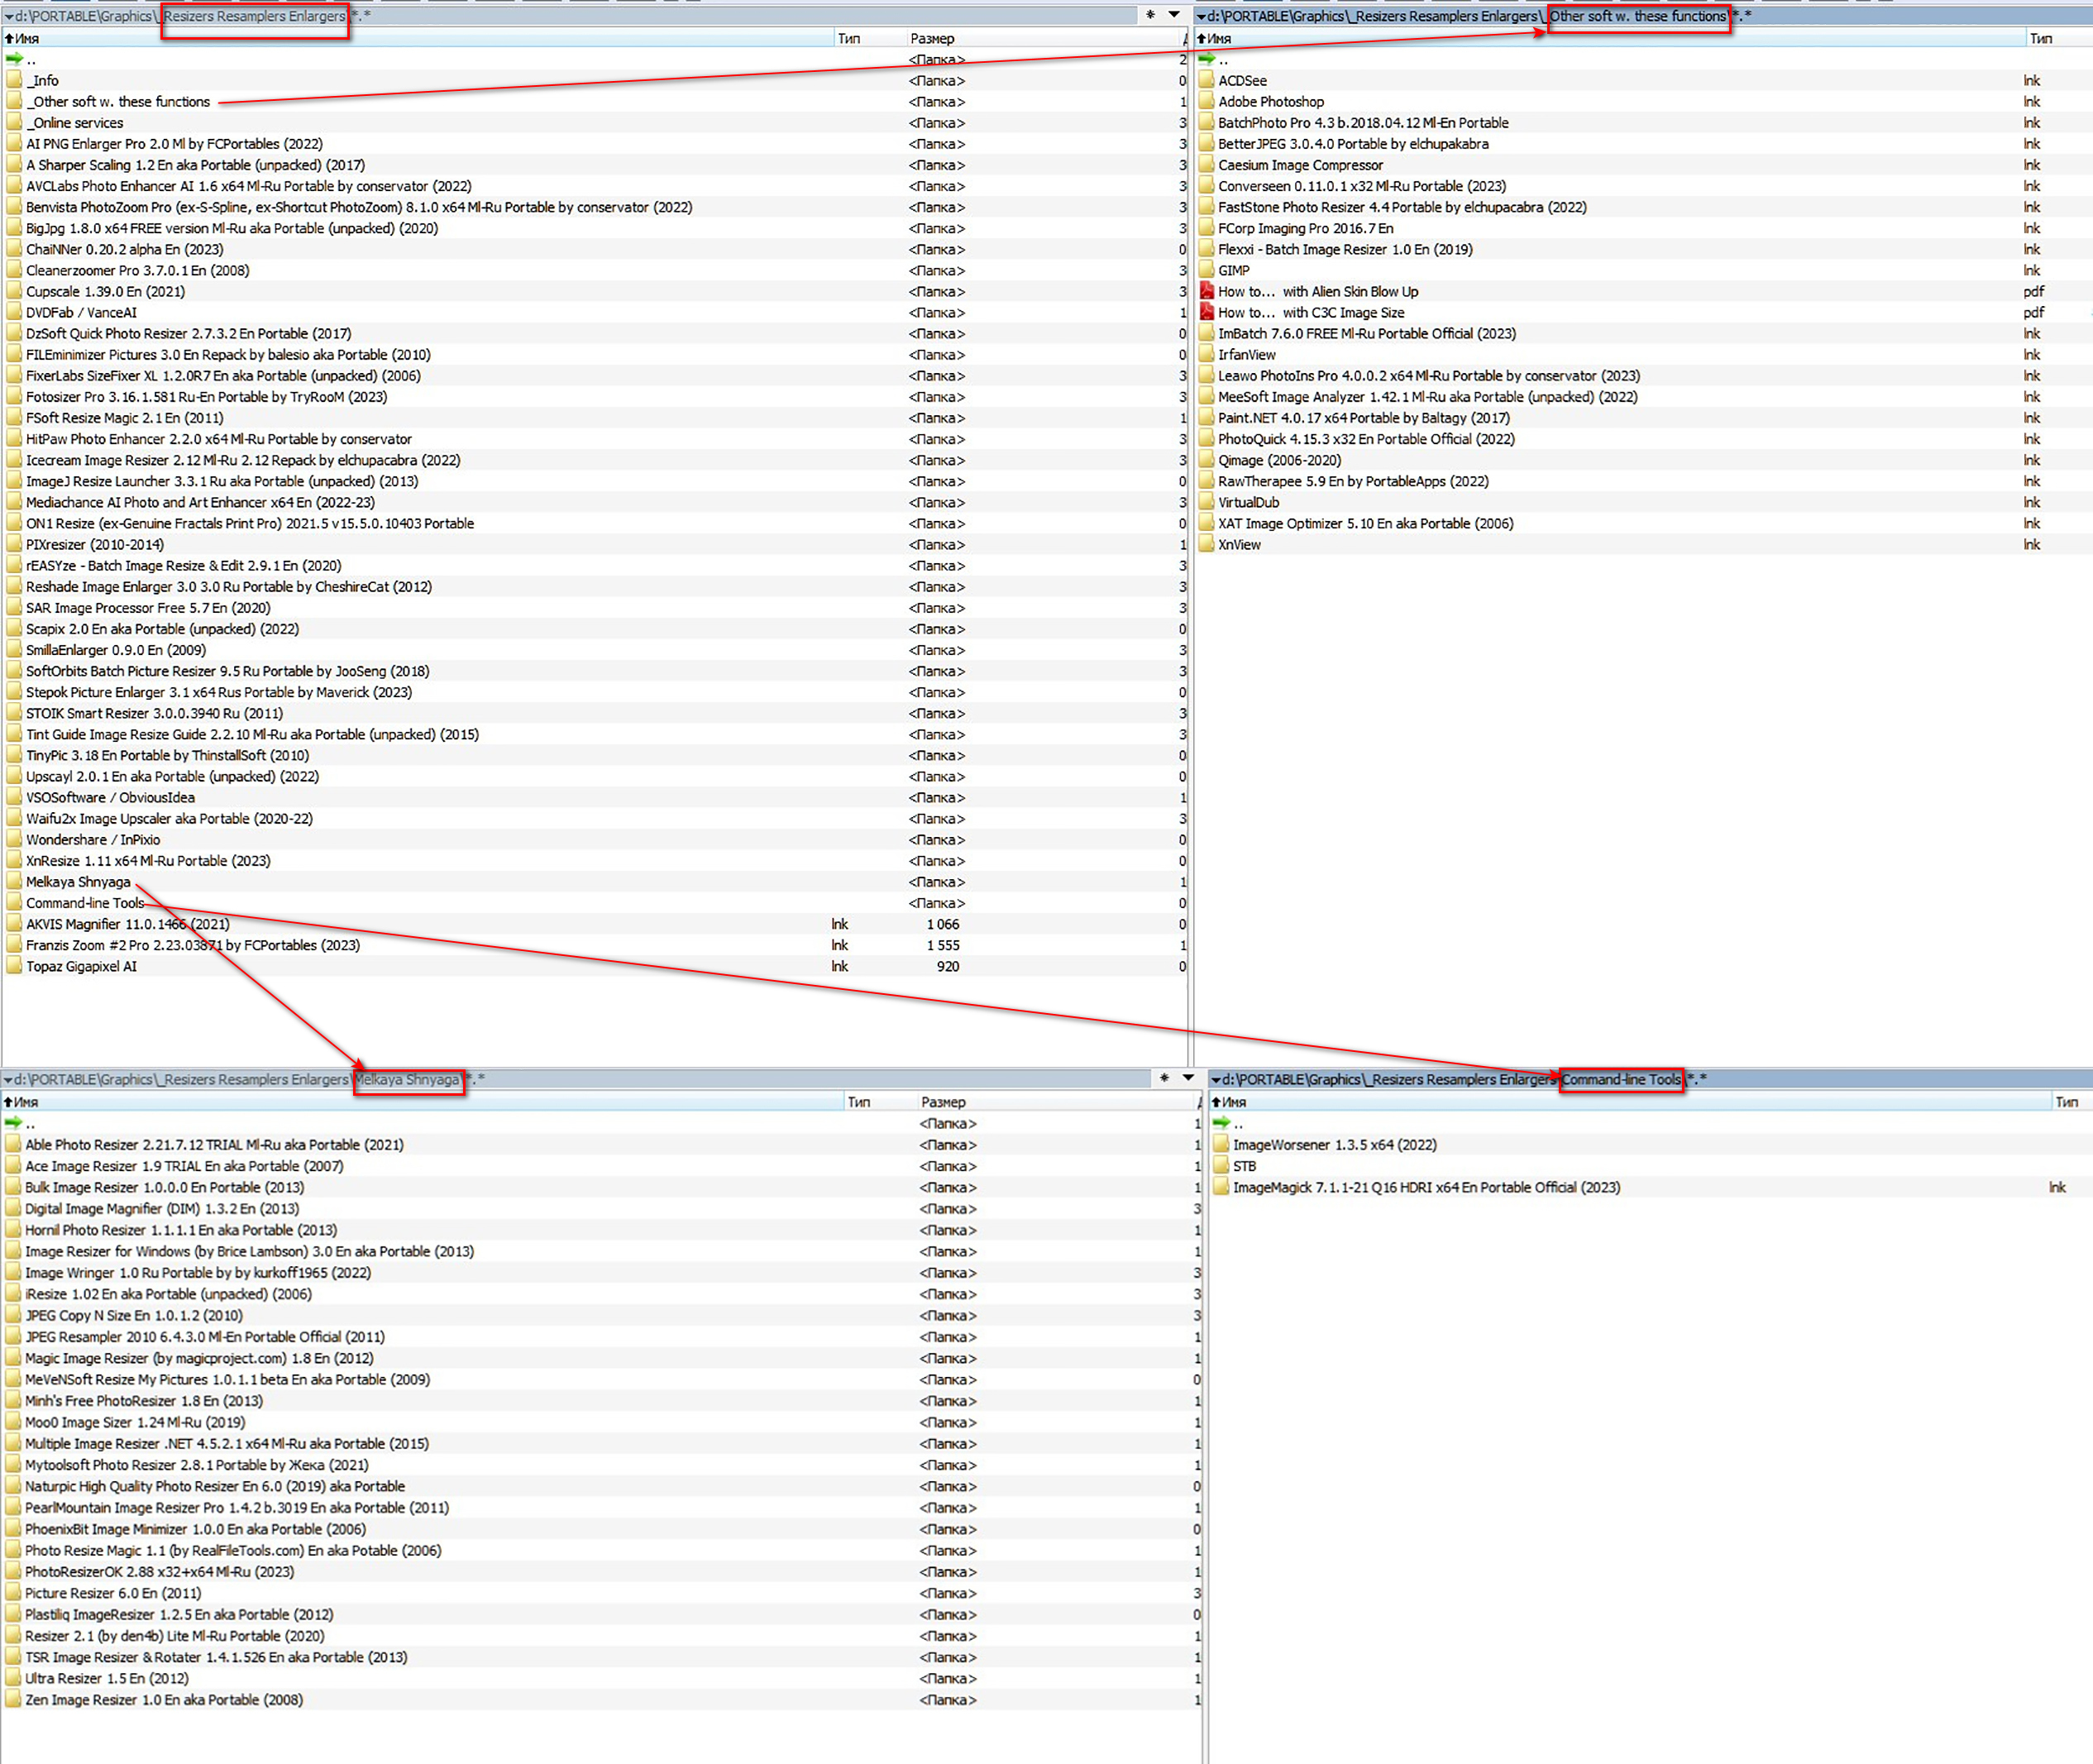Select Caesium Image Compressor entry
The image size is (2093, 1764).
tap(1643, 164)
